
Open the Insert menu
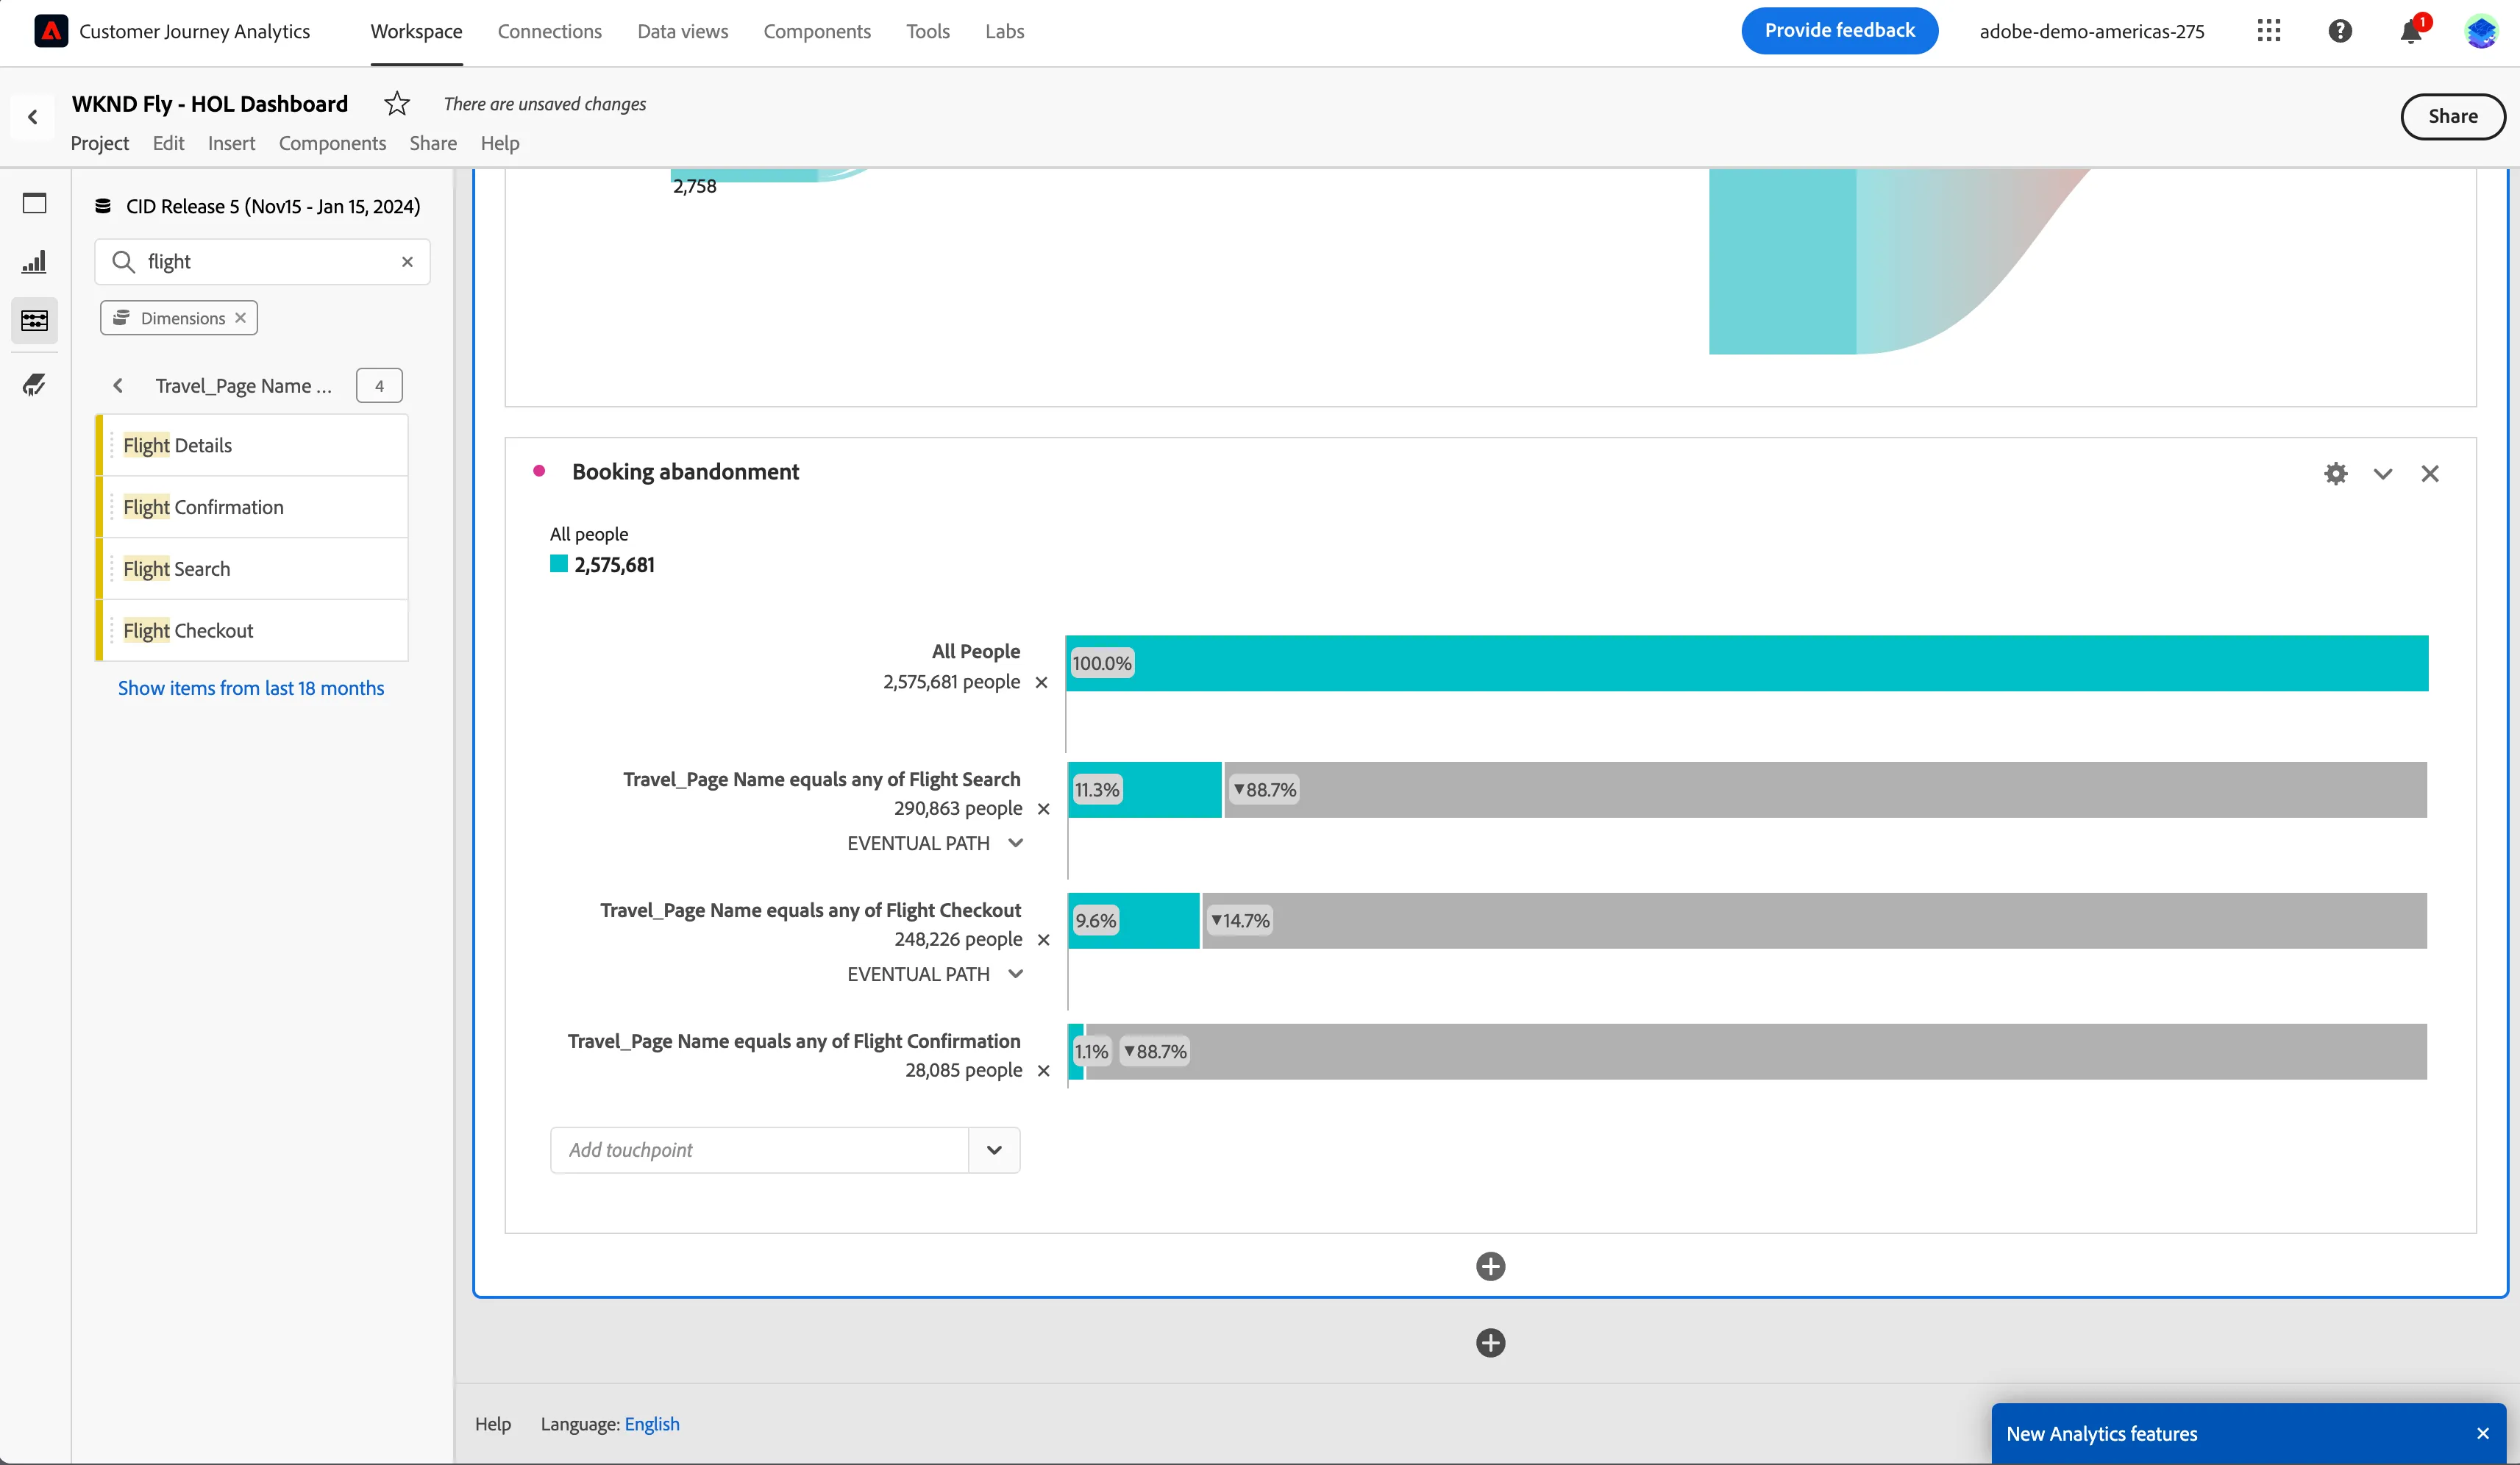[x=232, y=143]
